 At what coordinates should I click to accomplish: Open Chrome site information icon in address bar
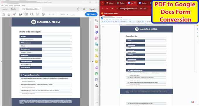coord(117,8)
